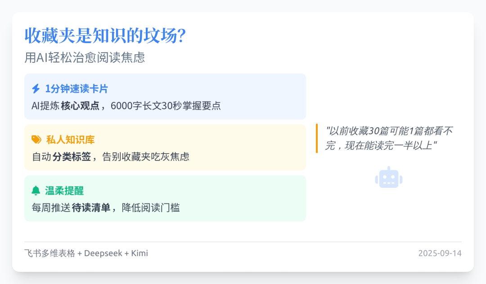Open the 私人知识库 heading
Screen dimensions: 486x284
(x=70, y=140)
